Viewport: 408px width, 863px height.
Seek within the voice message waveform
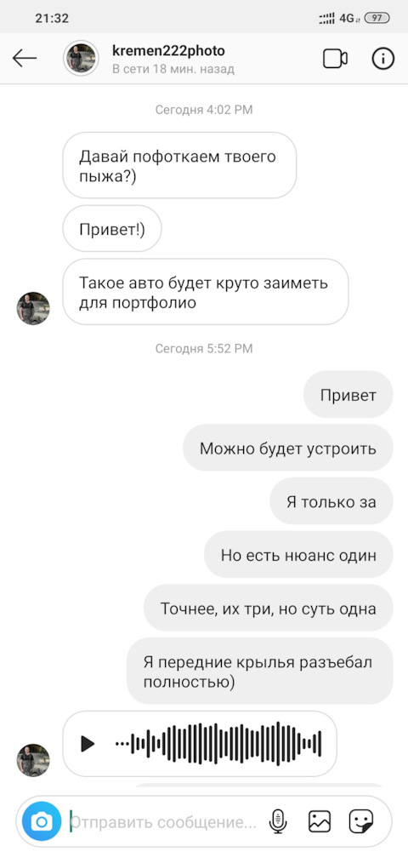[218, 744]
